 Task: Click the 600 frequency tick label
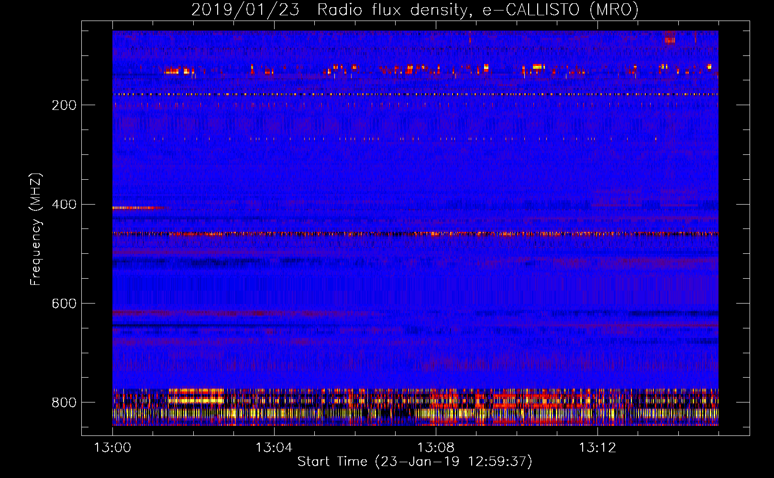(x=64, y=304)
